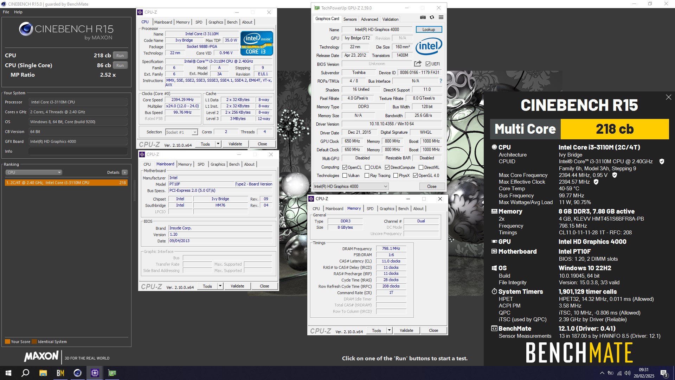Toggle the CUDA checkbox
Viewport: 675px width, 380px height.
click(367, 167)
